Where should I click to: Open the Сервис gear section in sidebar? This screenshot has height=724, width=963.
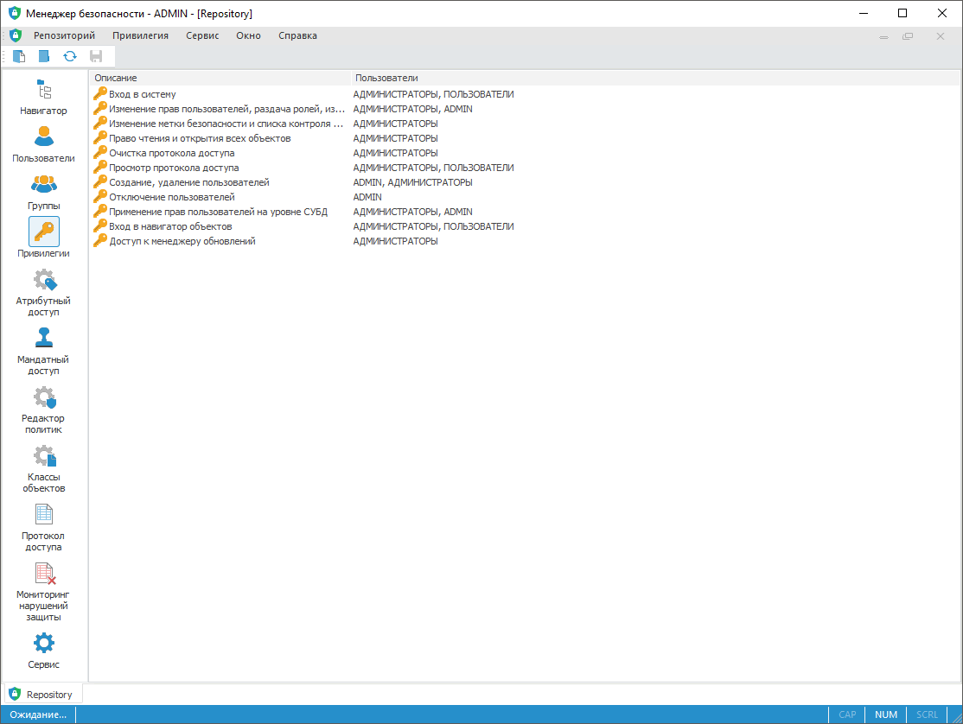coord(43,651)
